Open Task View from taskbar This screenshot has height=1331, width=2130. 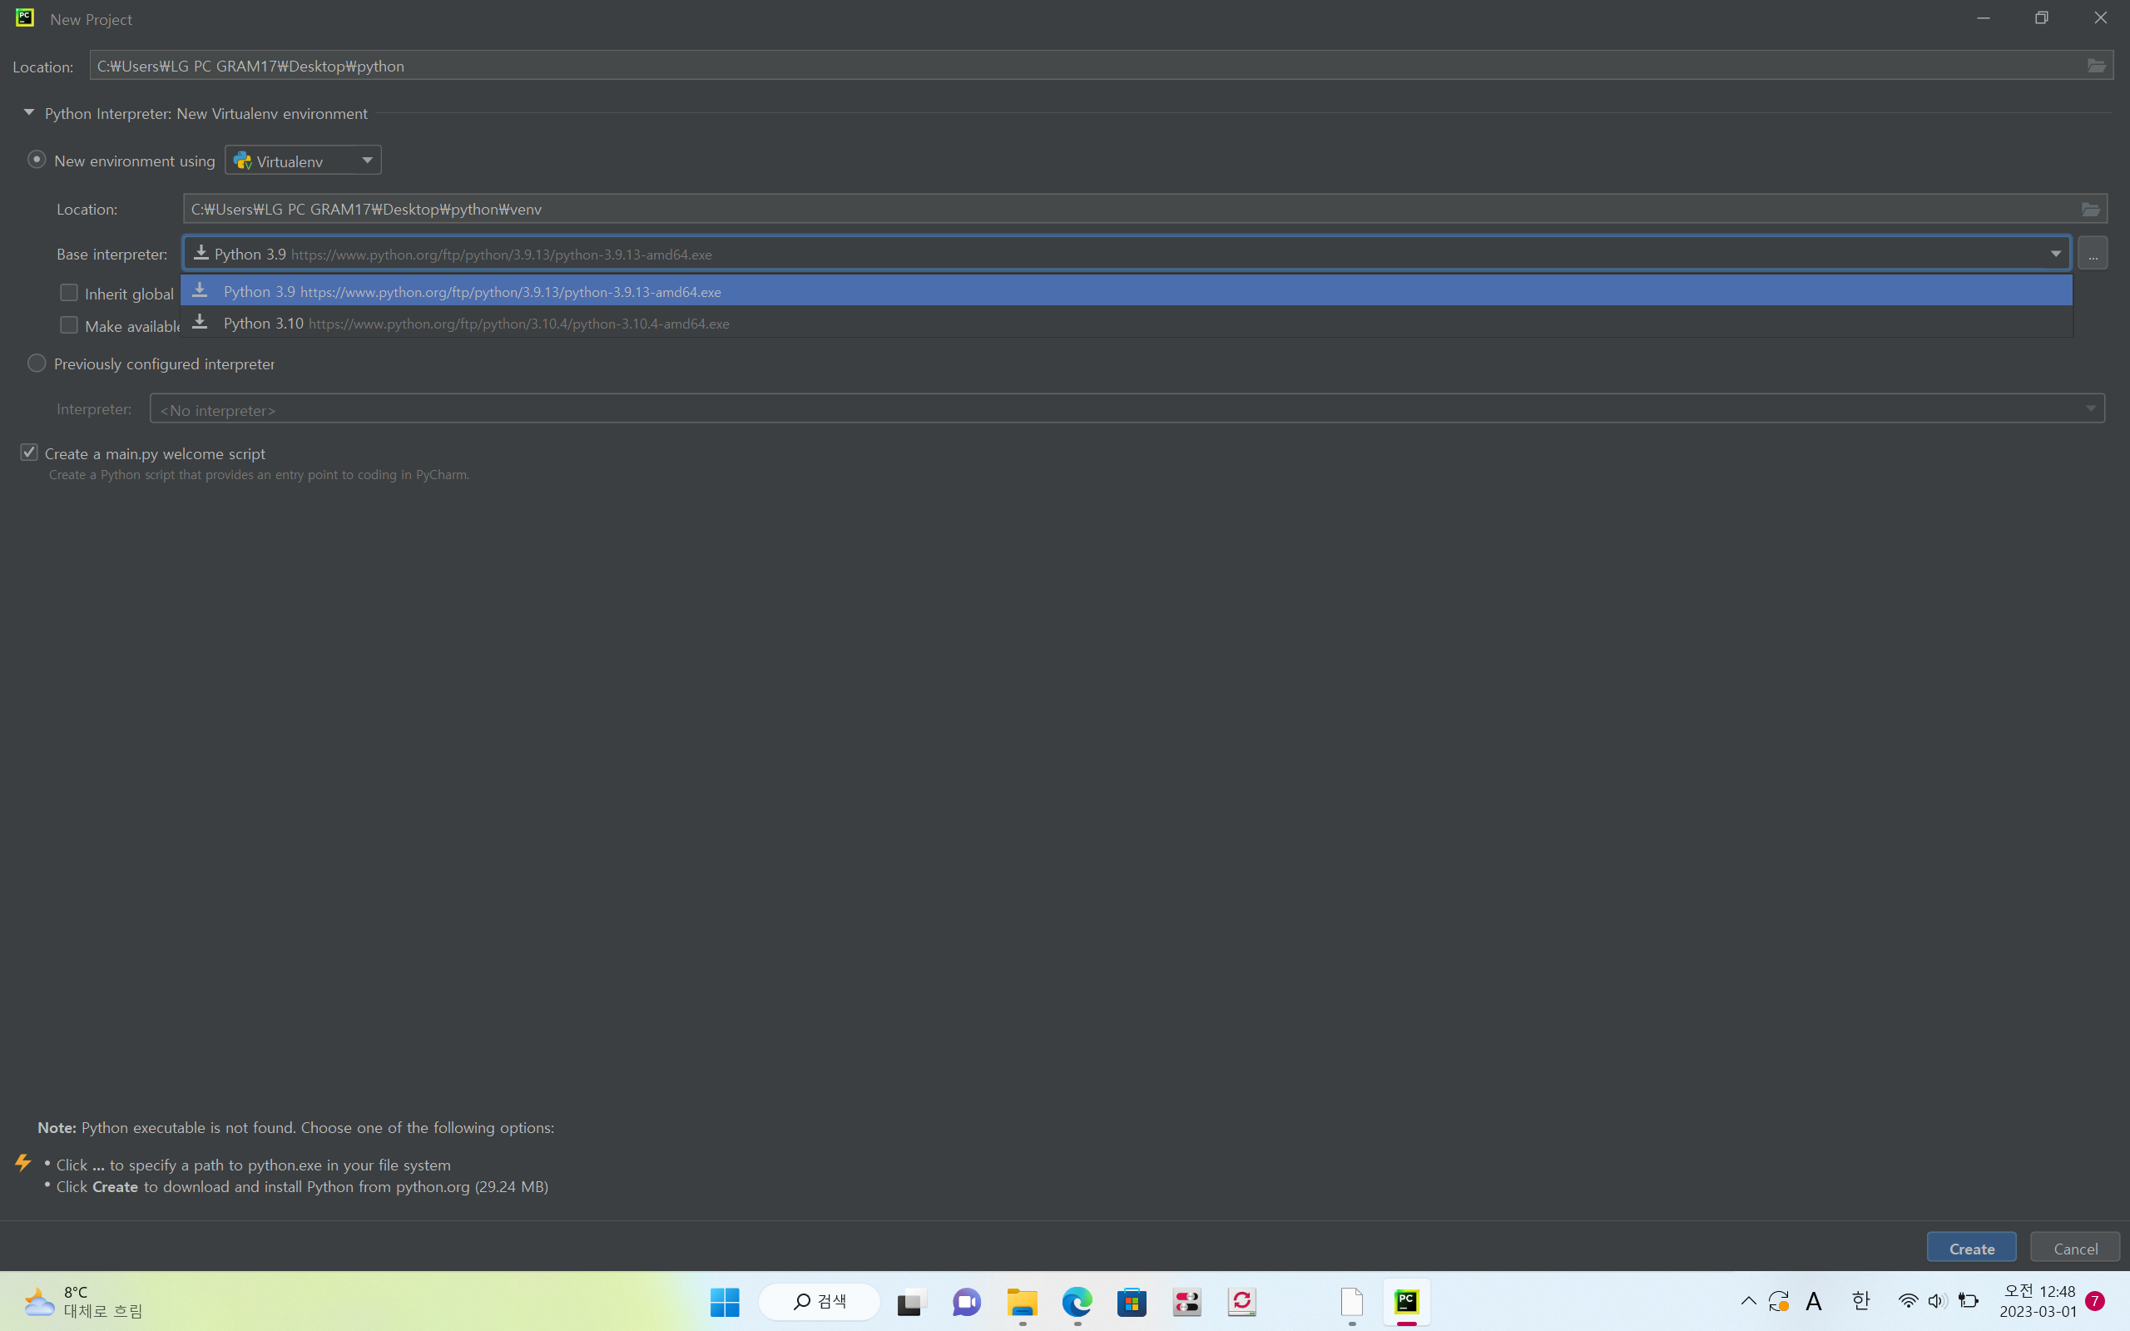(912, 1302)
